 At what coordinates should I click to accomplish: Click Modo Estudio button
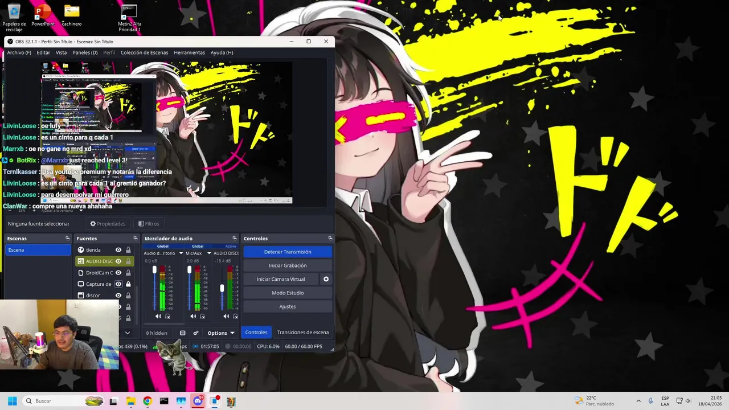(288, 293)
